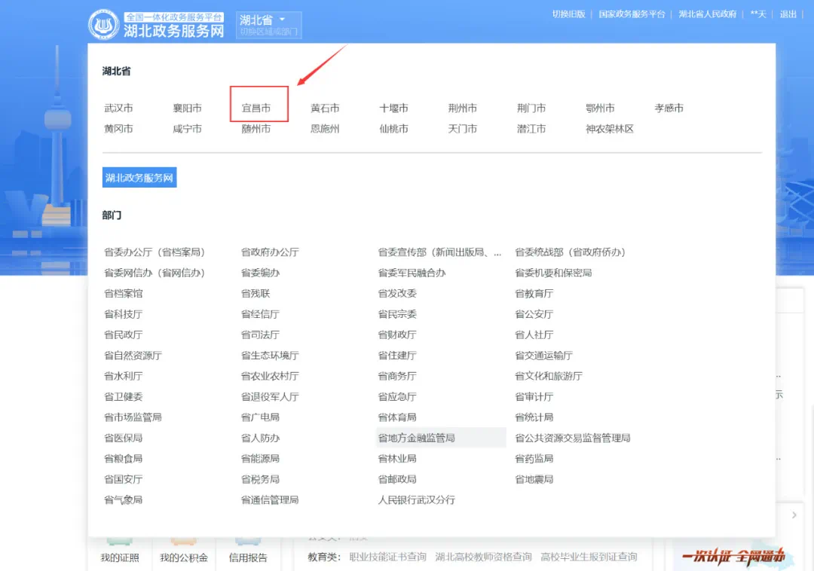Open the 我的证照 shortcut
The image size is (814, 571).
(120, 557)
